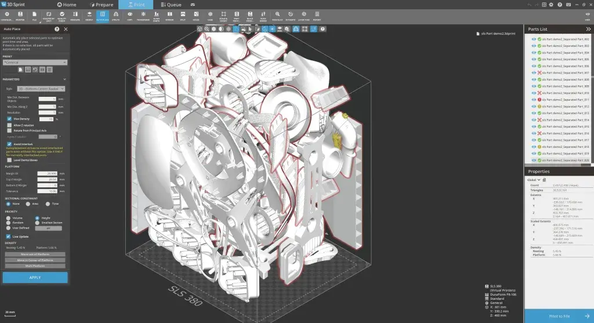Select the Align Parts tool
The image size is (594, 323).
[157, 16]
